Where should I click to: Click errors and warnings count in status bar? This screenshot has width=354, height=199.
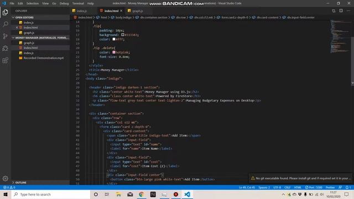(x=9, y=187)
